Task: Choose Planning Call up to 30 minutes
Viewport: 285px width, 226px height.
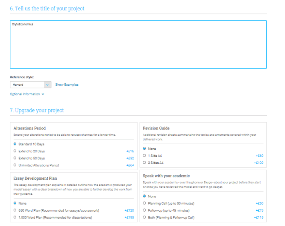Action: pos(145,203)
